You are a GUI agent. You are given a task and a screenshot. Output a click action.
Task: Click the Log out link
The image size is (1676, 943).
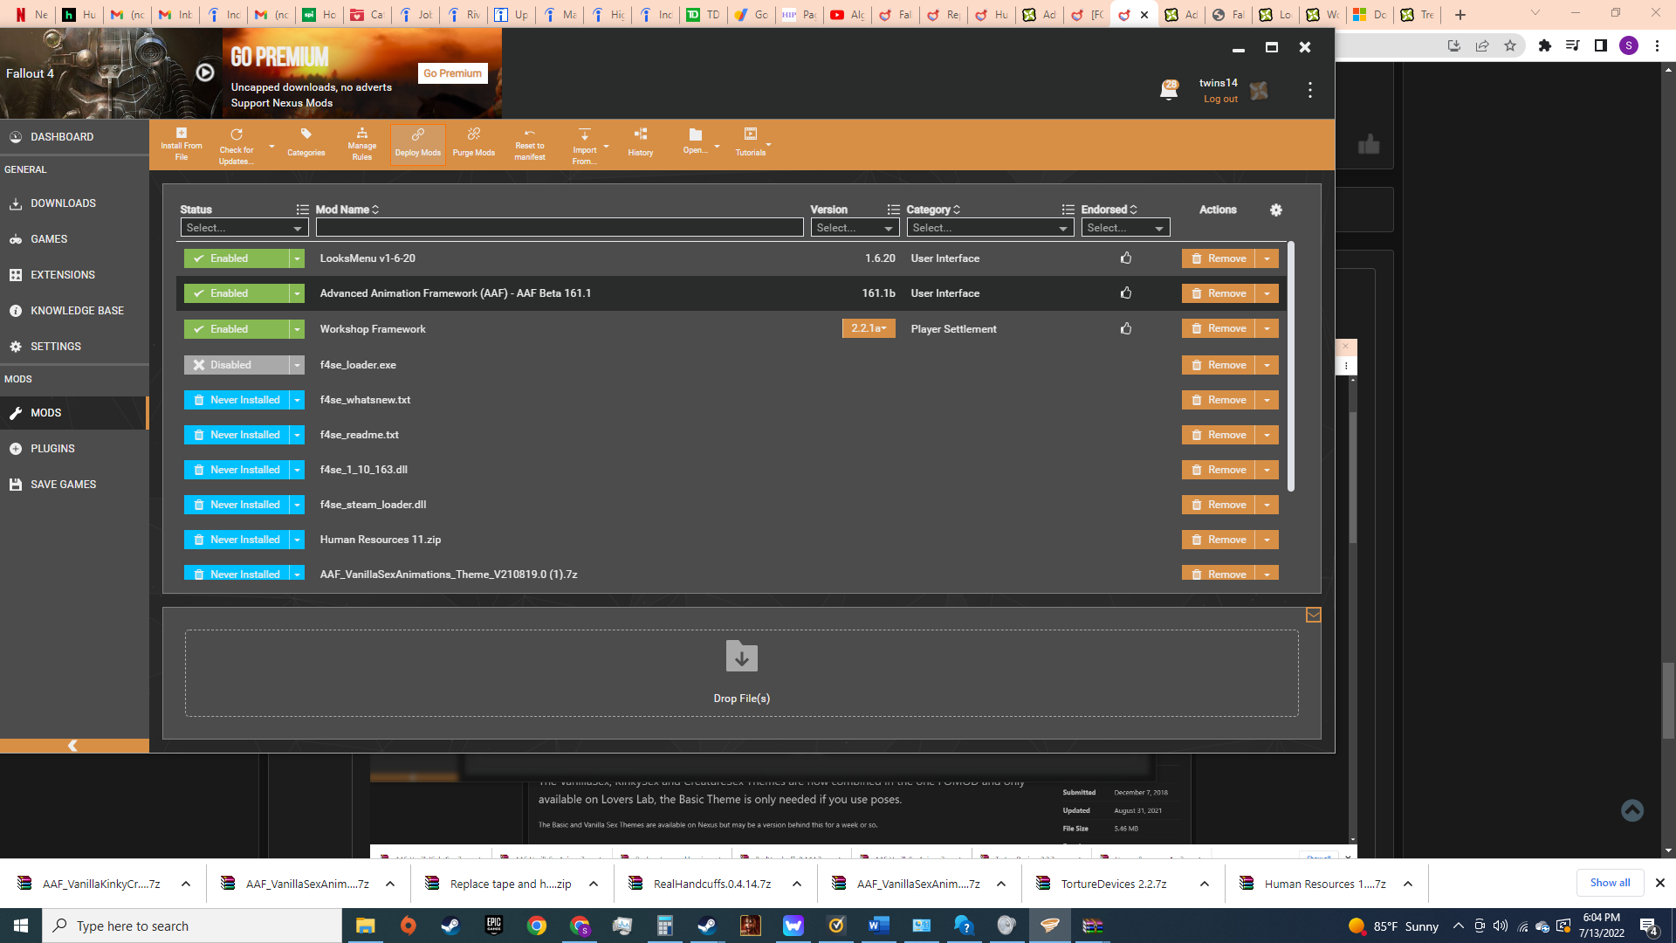click(1220, 100)
